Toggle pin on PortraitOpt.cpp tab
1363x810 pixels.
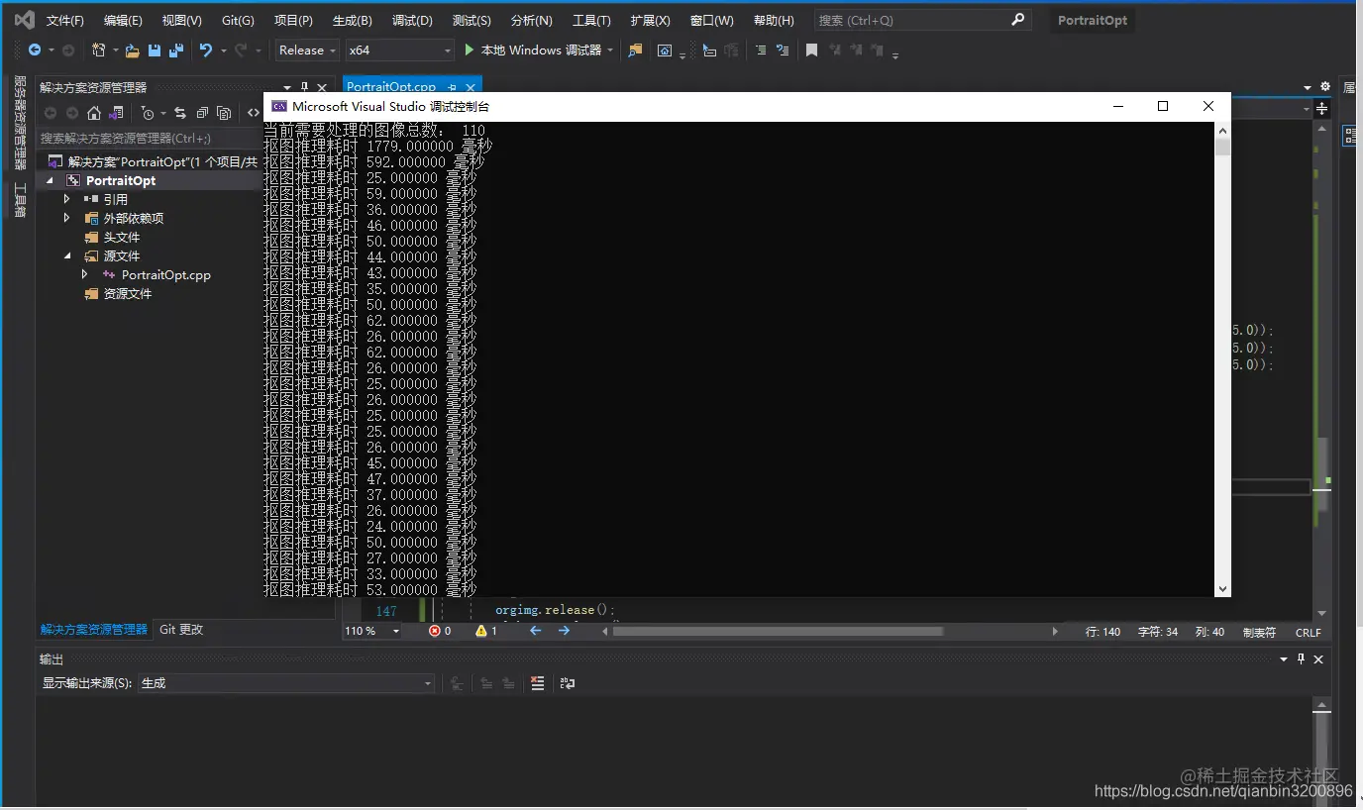point(453,87)
